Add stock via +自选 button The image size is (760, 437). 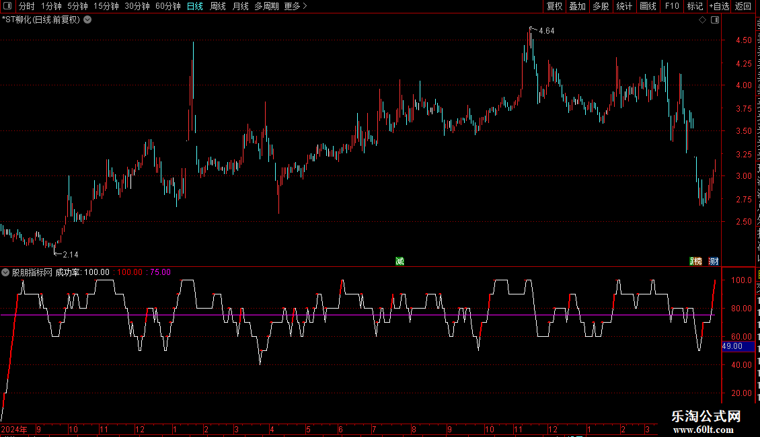pos(719,6)
